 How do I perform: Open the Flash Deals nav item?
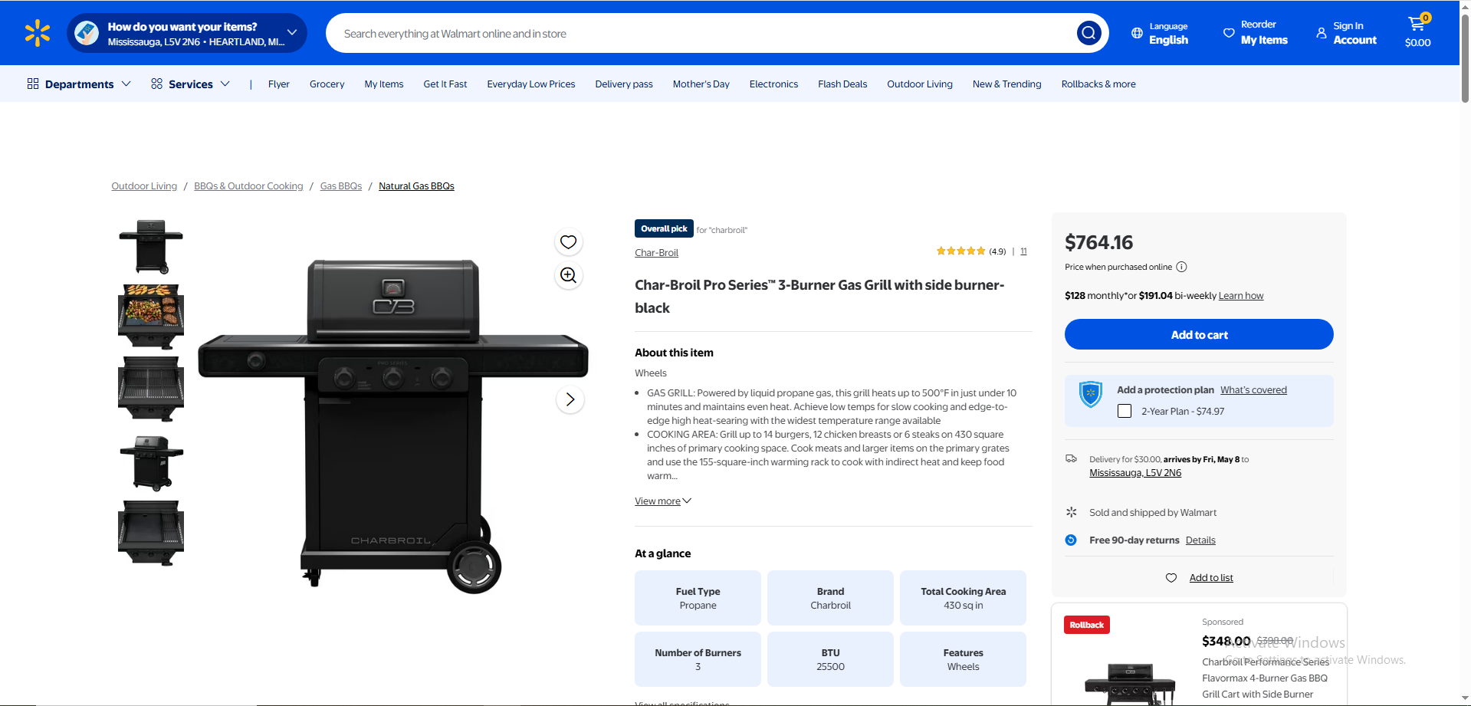(842, 84)
